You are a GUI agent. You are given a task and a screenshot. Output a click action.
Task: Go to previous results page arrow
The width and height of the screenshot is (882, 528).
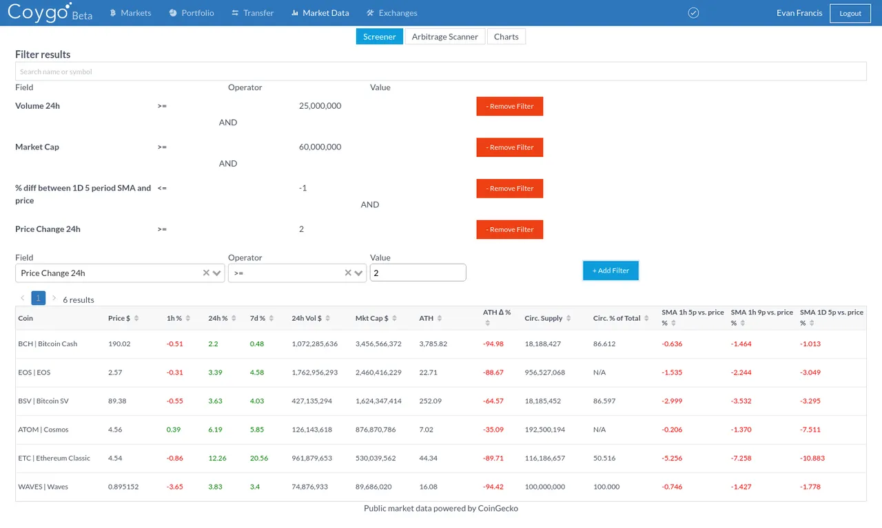23,298
